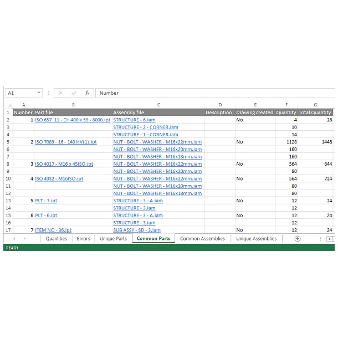
Task: Select the Common Assemblies sheet tab
Action: click(202, 239)
